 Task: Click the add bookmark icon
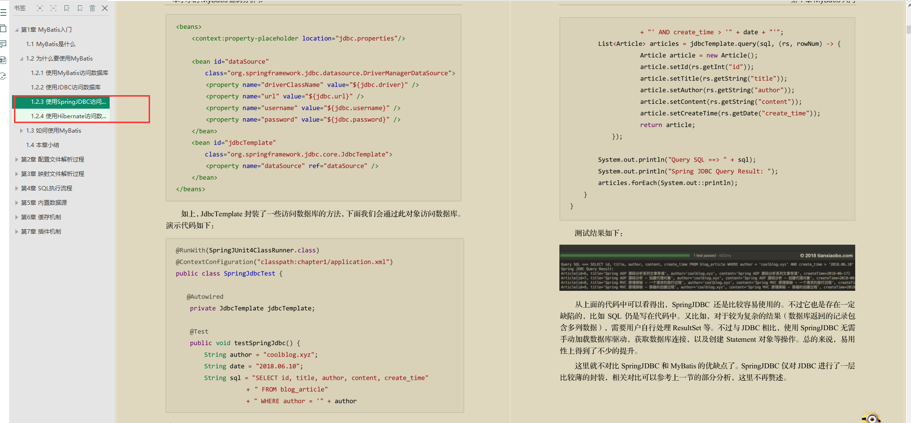click(67, 8)
